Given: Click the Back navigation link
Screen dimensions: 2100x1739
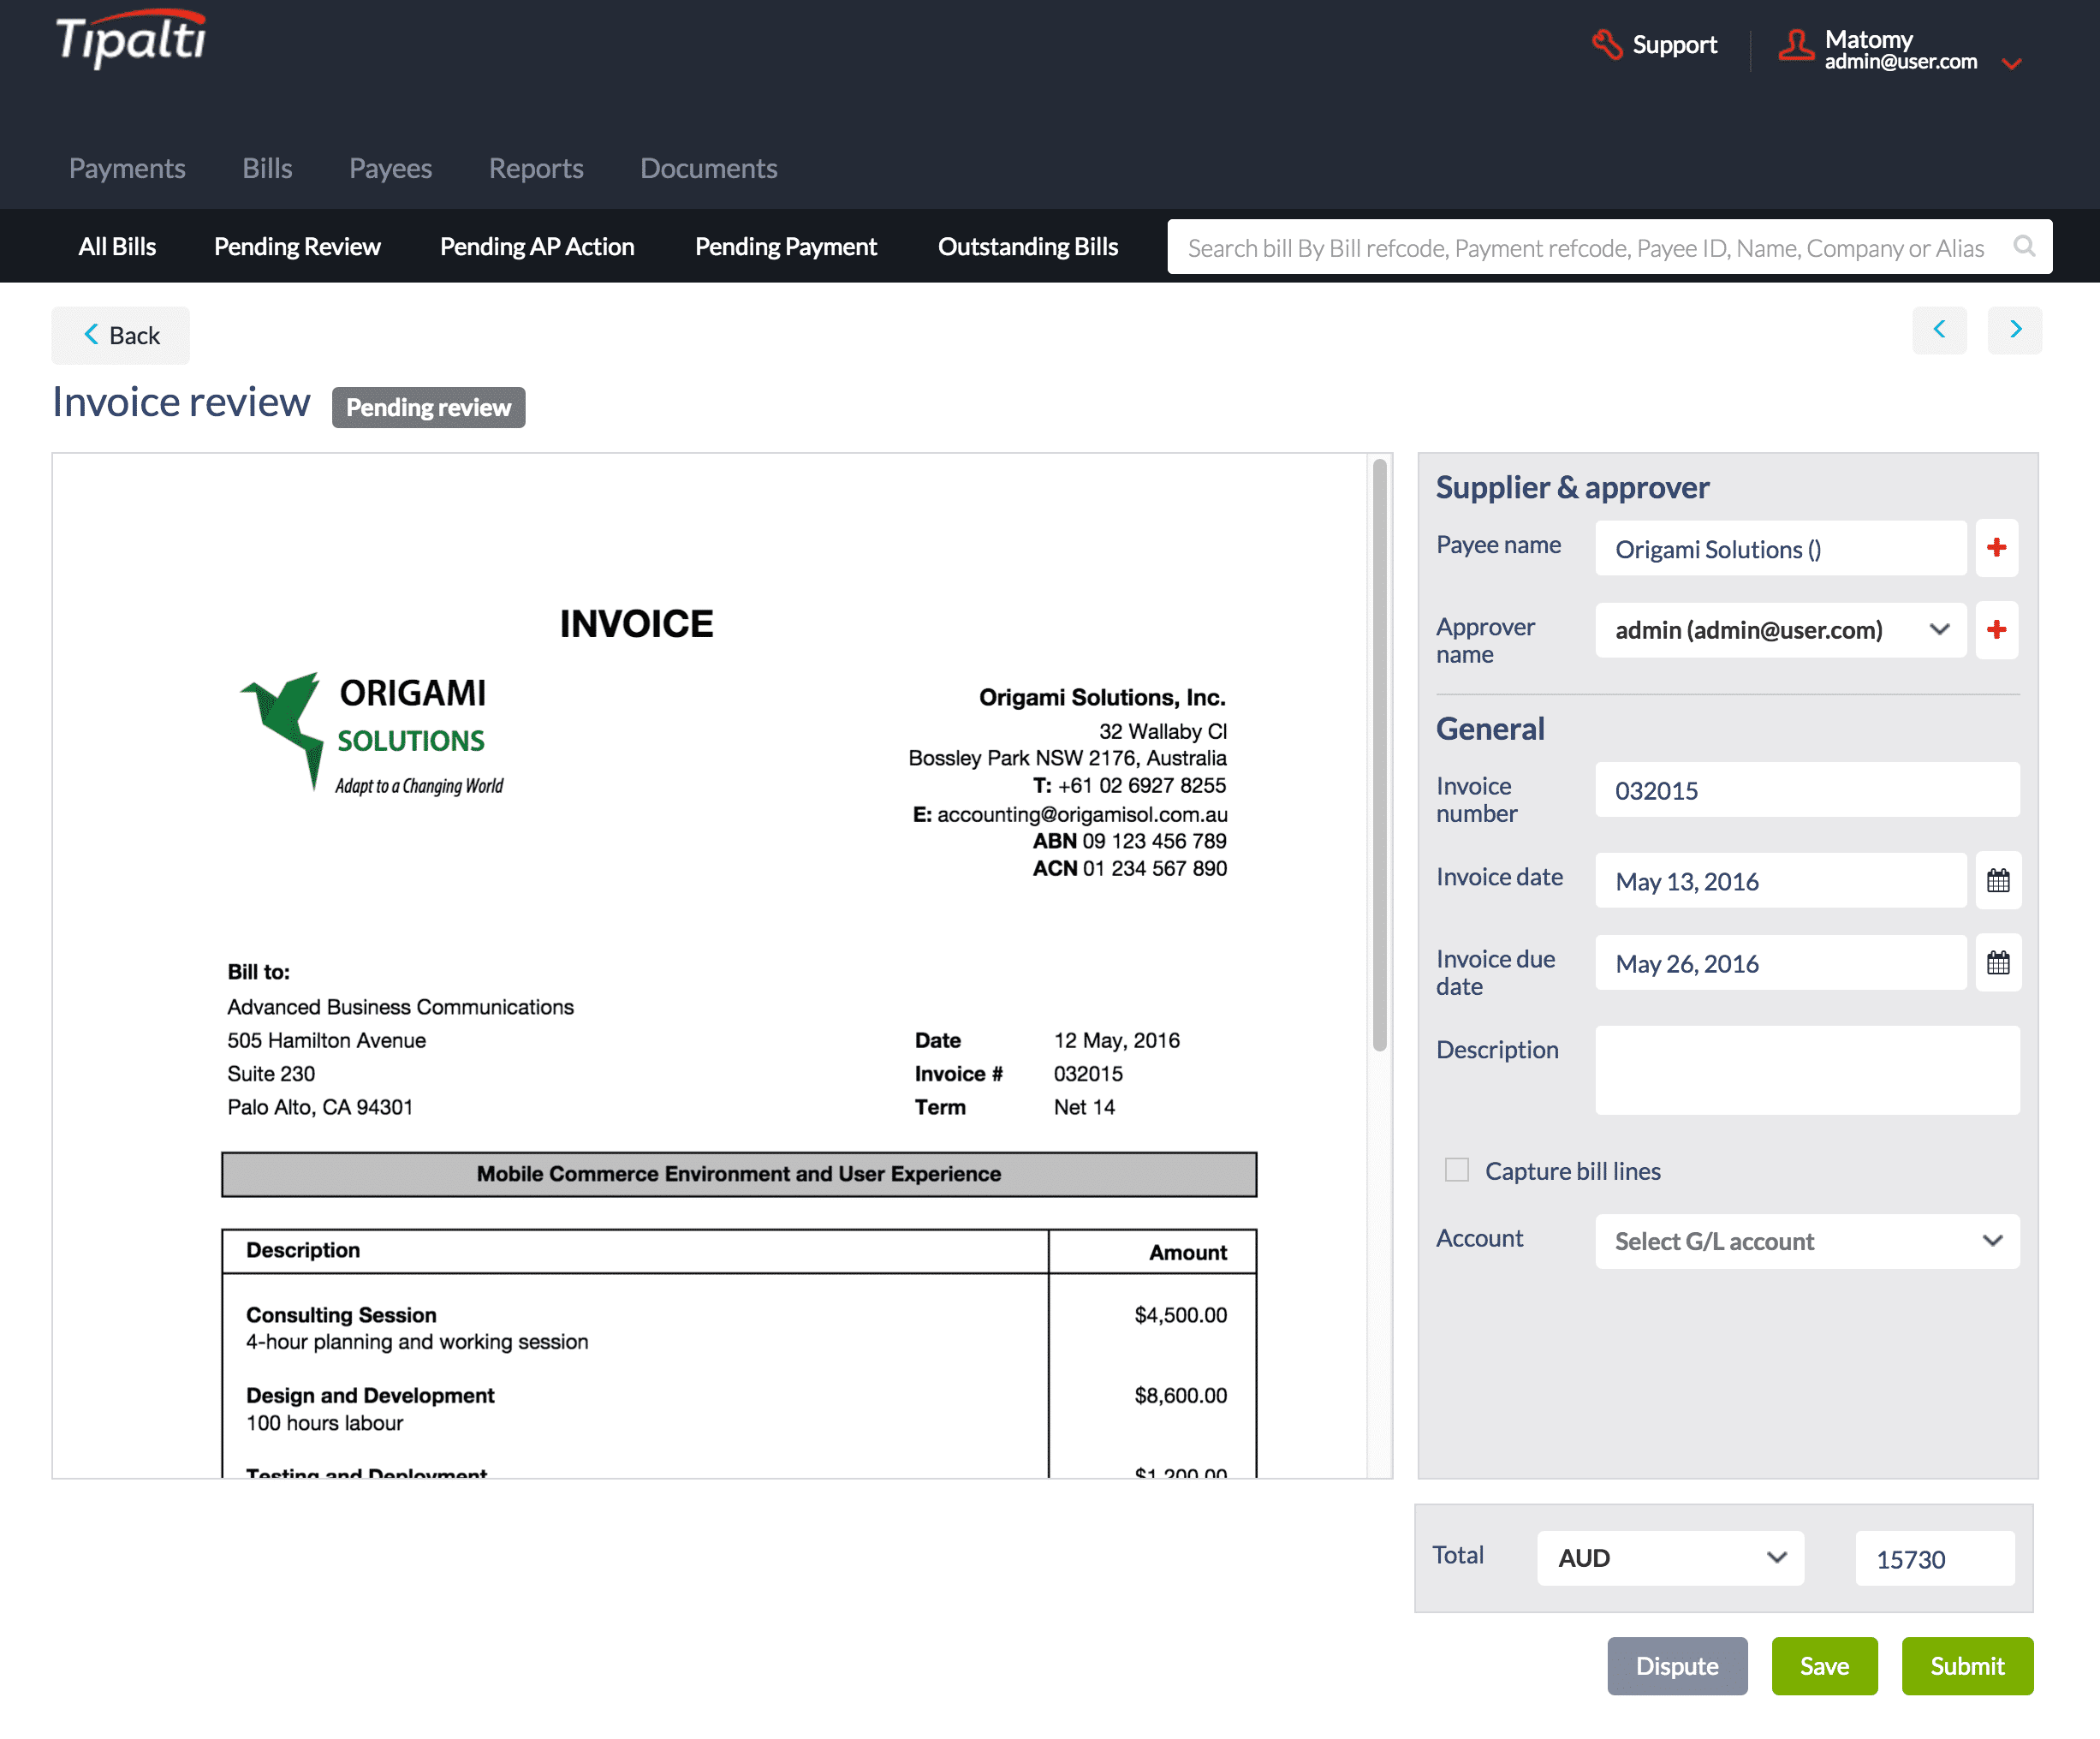Looking at the screenshot, I should [x=122, y=335].
